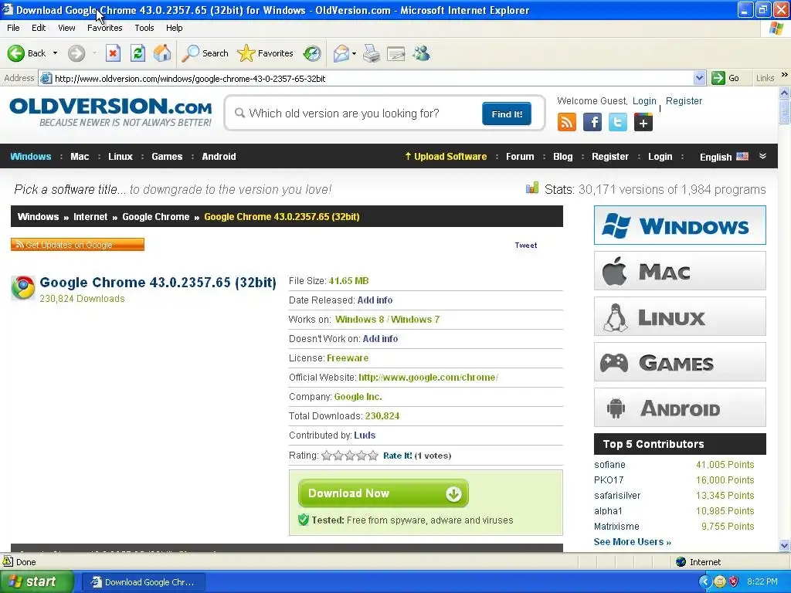Click the Games category banner in sidebar
Image resolution: width=791 pixels, height=593 pixels.
click(x=680, y=362)
